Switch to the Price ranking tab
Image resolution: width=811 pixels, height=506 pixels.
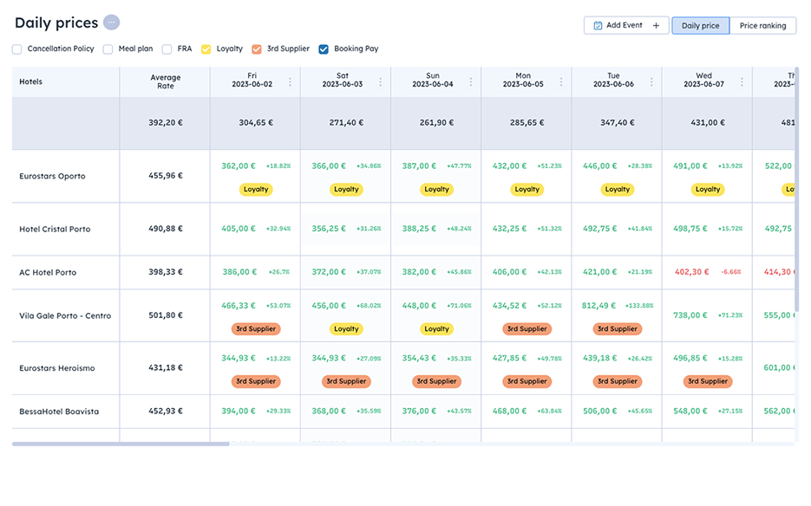(x=762, y=26)
